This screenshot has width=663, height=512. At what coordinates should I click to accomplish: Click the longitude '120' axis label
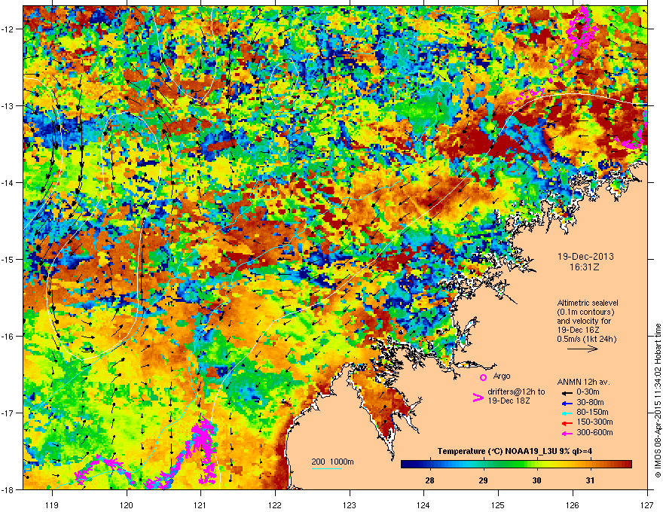tap(127, 504)
